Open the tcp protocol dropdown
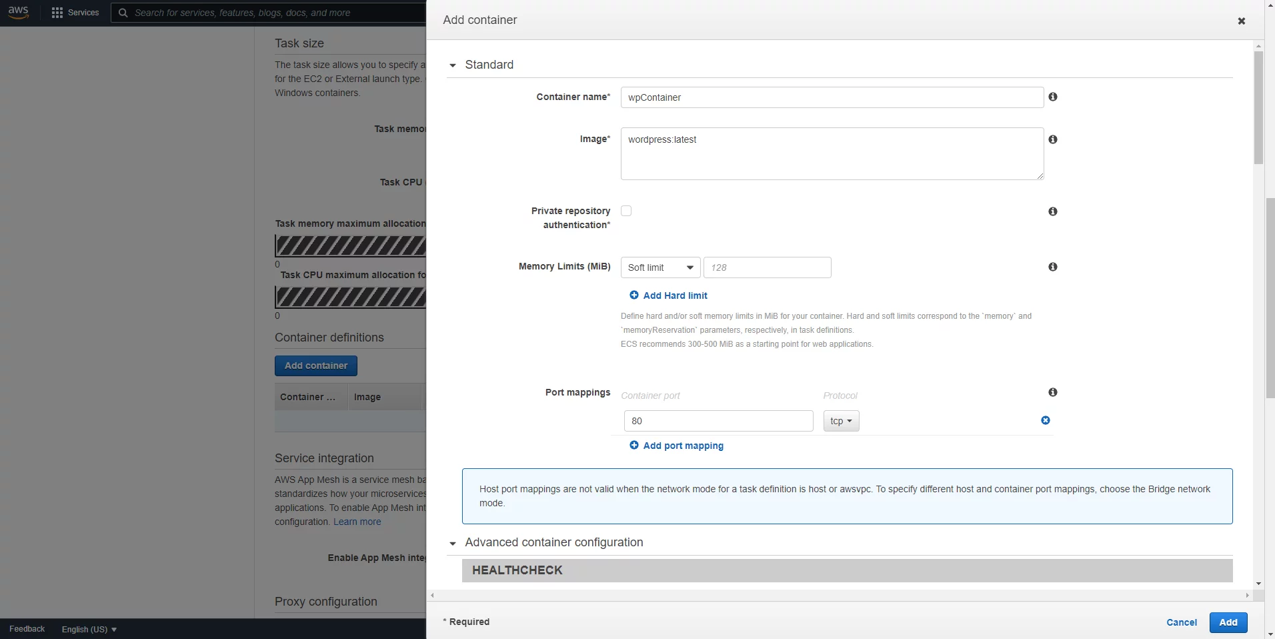The width and height of the screenshot is (1275, 639). coord(841,421)
